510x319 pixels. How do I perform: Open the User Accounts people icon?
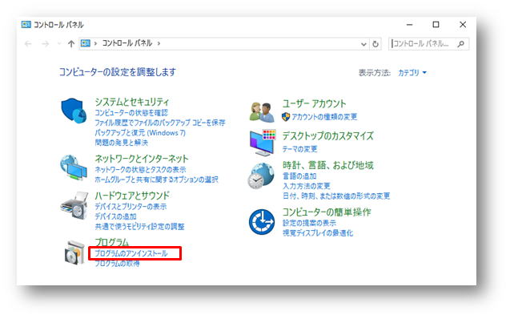click(x=262, y=112)
